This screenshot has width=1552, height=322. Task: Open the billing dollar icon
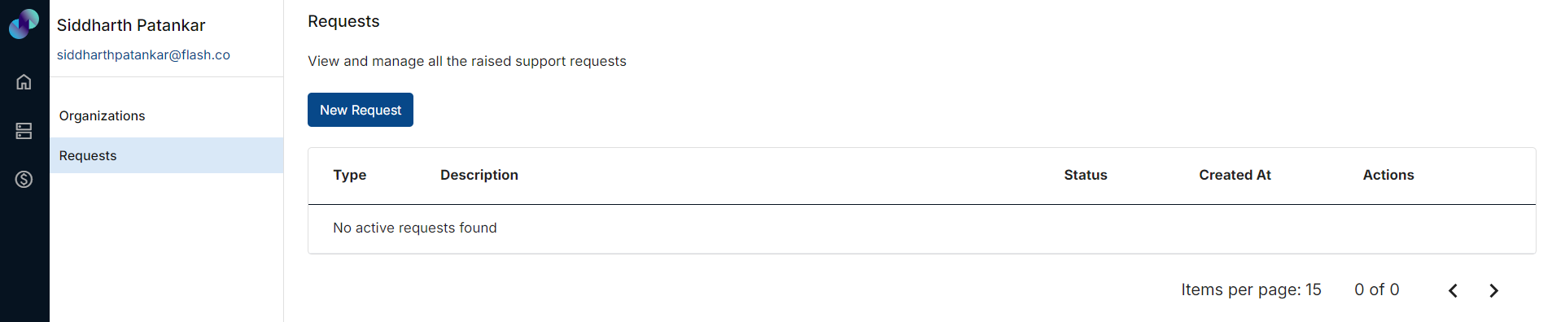(24, 180)
